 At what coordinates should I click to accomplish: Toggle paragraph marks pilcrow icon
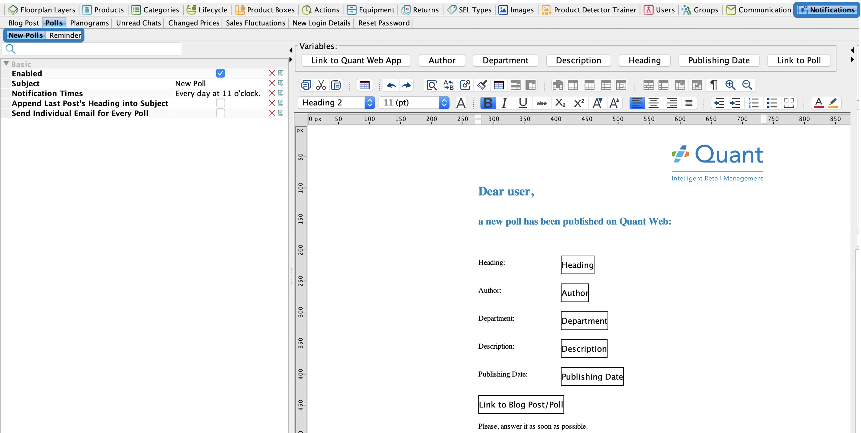714,85
